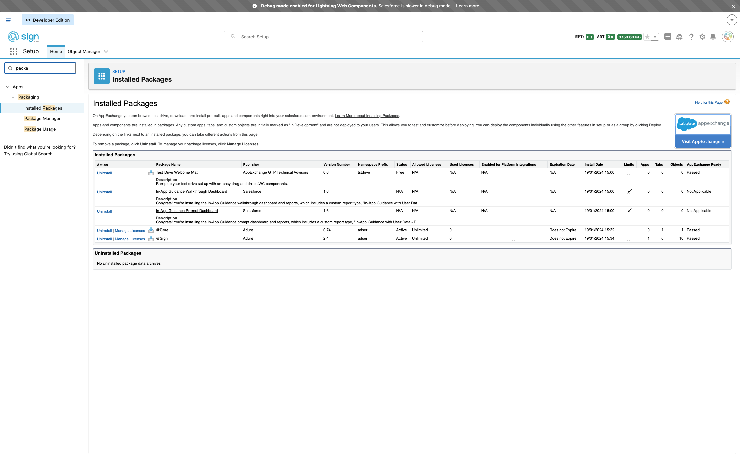Open the global actions plus icon
Image resolution: width=740 pixels, height=458 pixels.
(x=668, y=36)
